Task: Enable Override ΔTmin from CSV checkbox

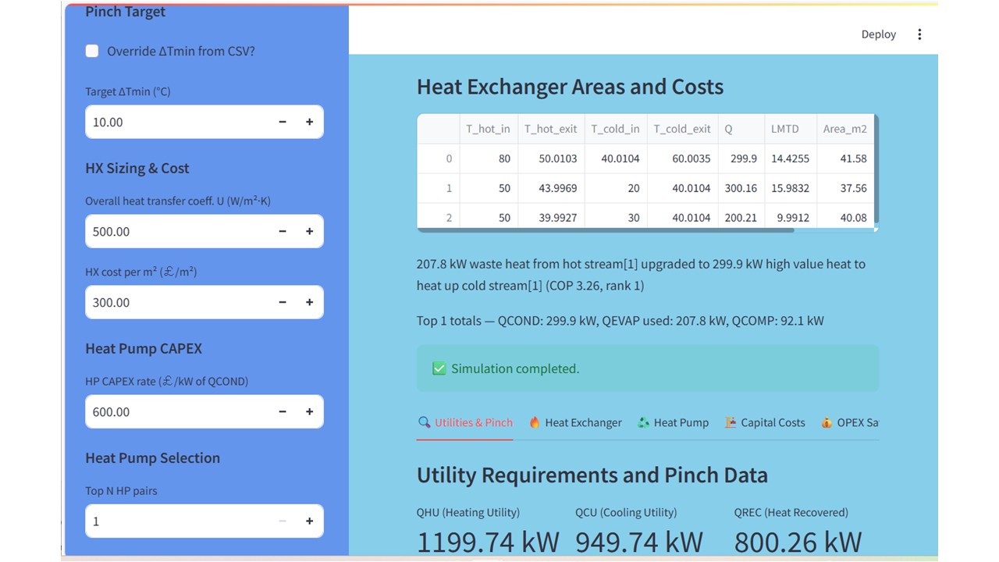Action: 92,52
